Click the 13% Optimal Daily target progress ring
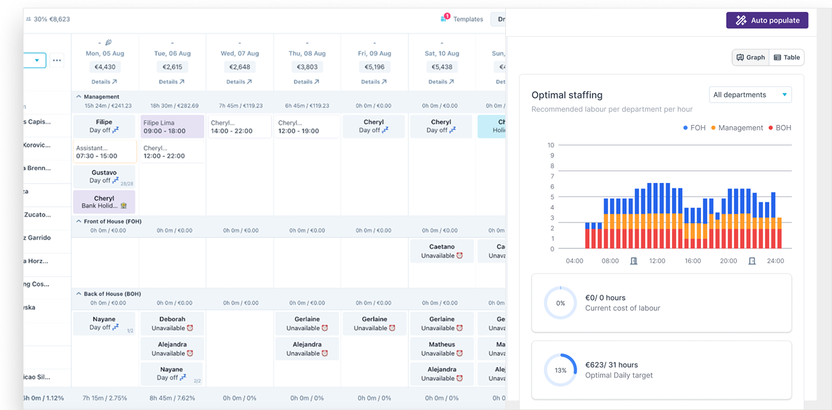Viewport: 832px width, 410px height. pyautogui.click(x=560, y=370)
